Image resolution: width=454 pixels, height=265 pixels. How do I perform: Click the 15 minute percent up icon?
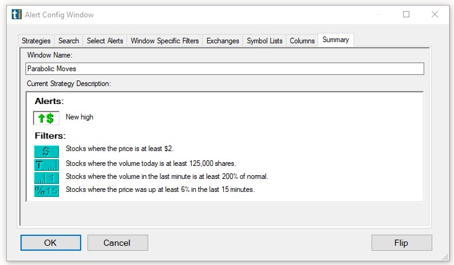click(47, 191)
